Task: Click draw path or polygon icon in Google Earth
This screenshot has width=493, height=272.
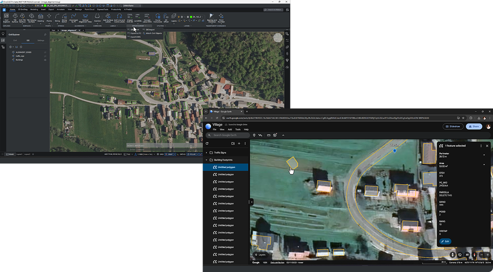Action: (260, 135)
